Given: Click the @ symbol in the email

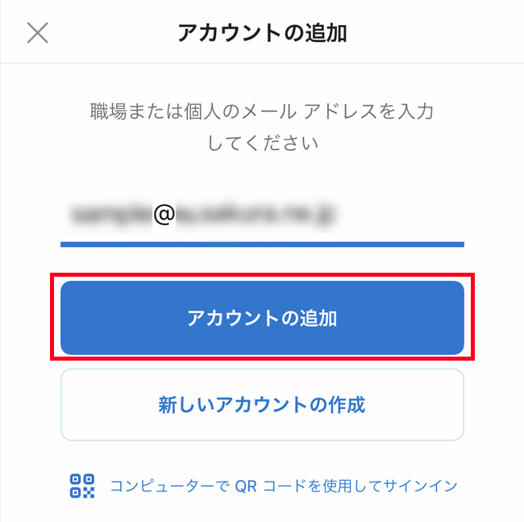Looking at the screenshot, I should (164, 215).
